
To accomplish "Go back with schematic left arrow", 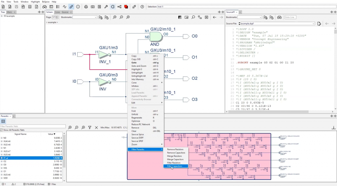I will pyautogui.click(x=215, y=17).
